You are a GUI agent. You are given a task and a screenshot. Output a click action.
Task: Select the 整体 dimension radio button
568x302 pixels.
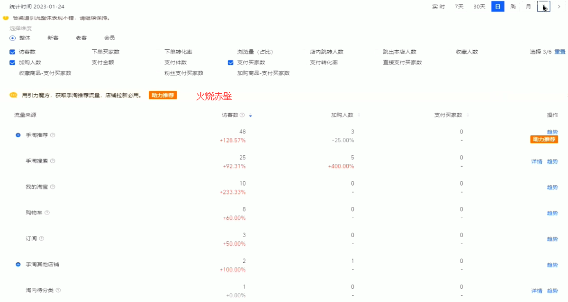pyautogui.click(x=13, y=38)
